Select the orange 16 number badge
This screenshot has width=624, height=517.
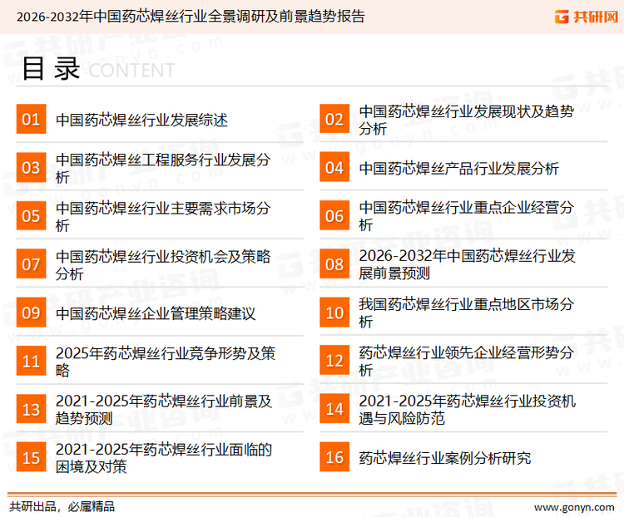tap(334, 457)
